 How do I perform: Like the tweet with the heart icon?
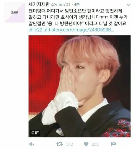(x=86, y=144)
